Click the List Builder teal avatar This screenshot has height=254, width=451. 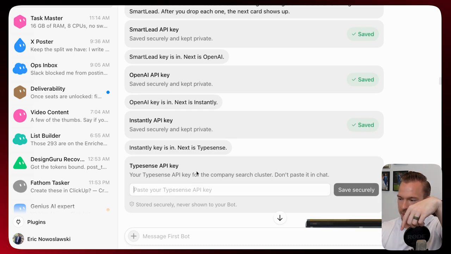[20, 139]
